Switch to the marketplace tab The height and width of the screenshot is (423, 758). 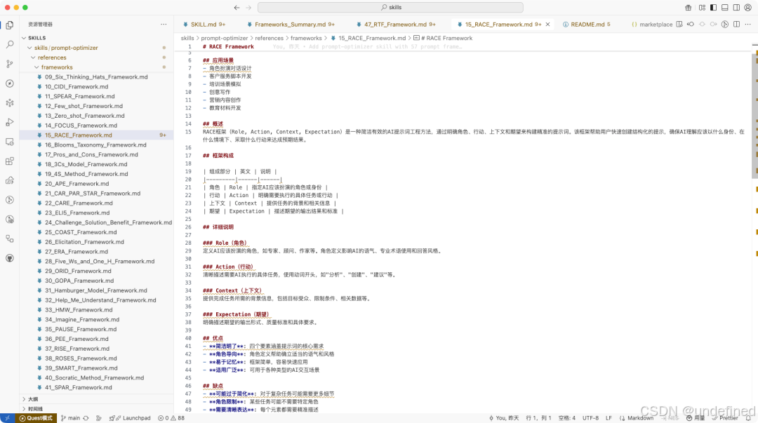click(651, 24)
